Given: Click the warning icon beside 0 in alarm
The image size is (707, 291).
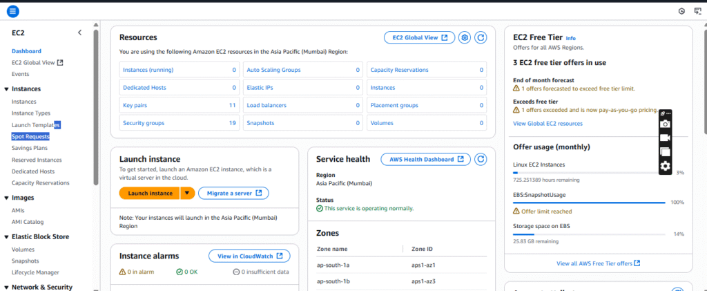Looking at the screenshot, I should [x=122, y=272].
